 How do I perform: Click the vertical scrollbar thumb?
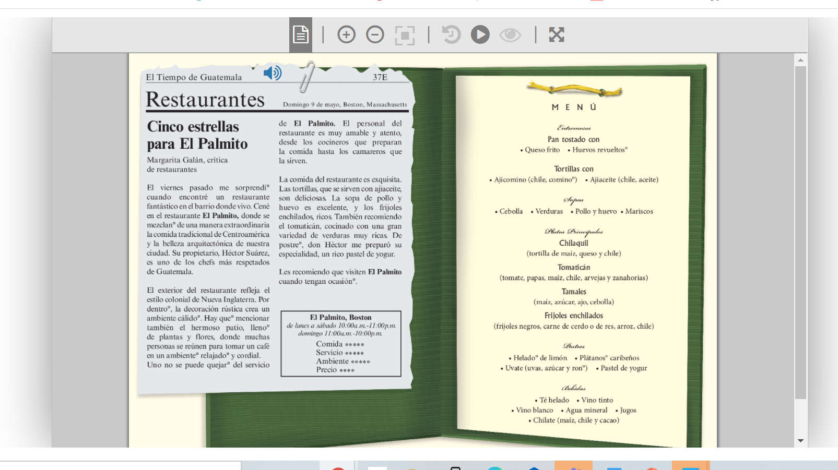point(800,232)
